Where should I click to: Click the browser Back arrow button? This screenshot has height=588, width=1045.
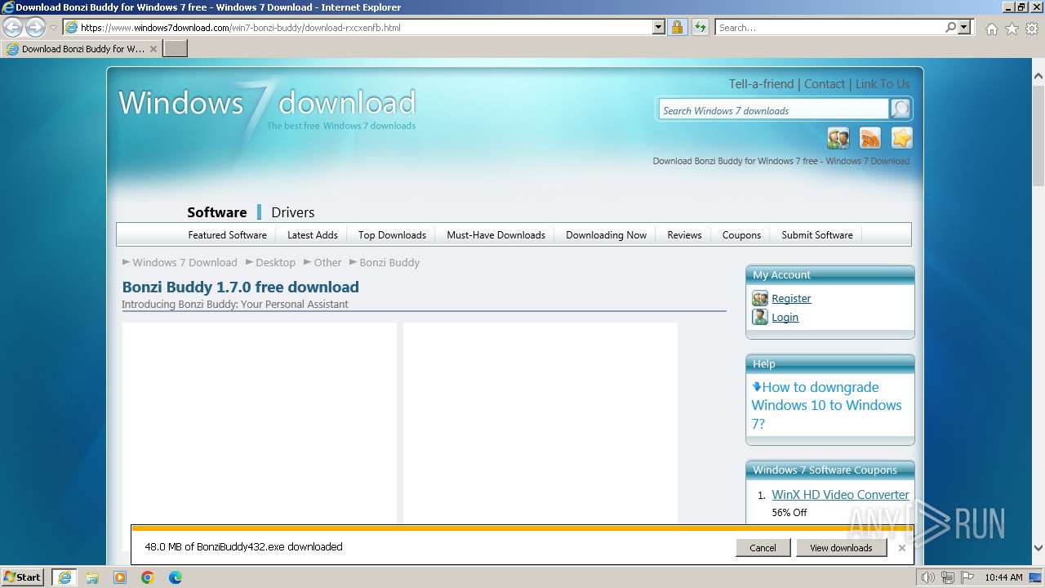coord(13,28)
